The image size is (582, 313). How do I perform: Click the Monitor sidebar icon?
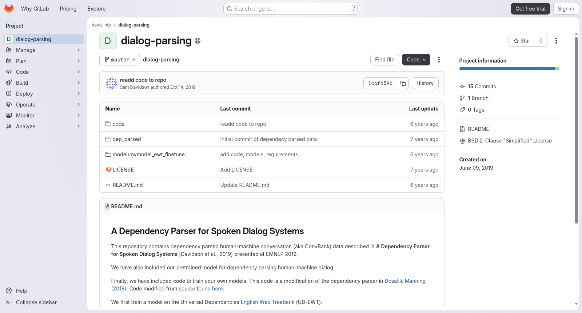(x=9, y=115)
